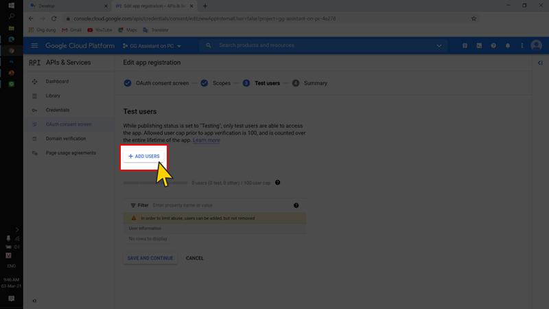Click the user cap help icon
This screenshot has width=549, height=309.
[x=278, y=183]
